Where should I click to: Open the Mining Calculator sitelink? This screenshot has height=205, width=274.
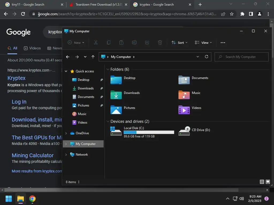(33, 155)
